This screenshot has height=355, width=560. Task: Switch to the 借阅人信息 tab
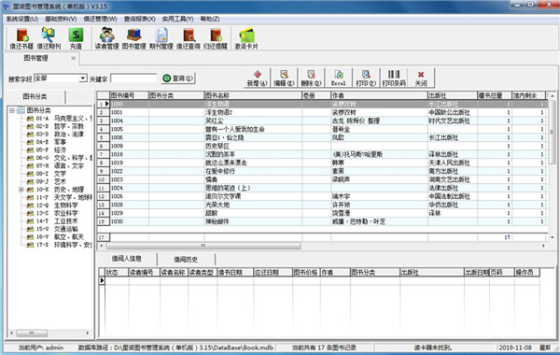(126, 259)
